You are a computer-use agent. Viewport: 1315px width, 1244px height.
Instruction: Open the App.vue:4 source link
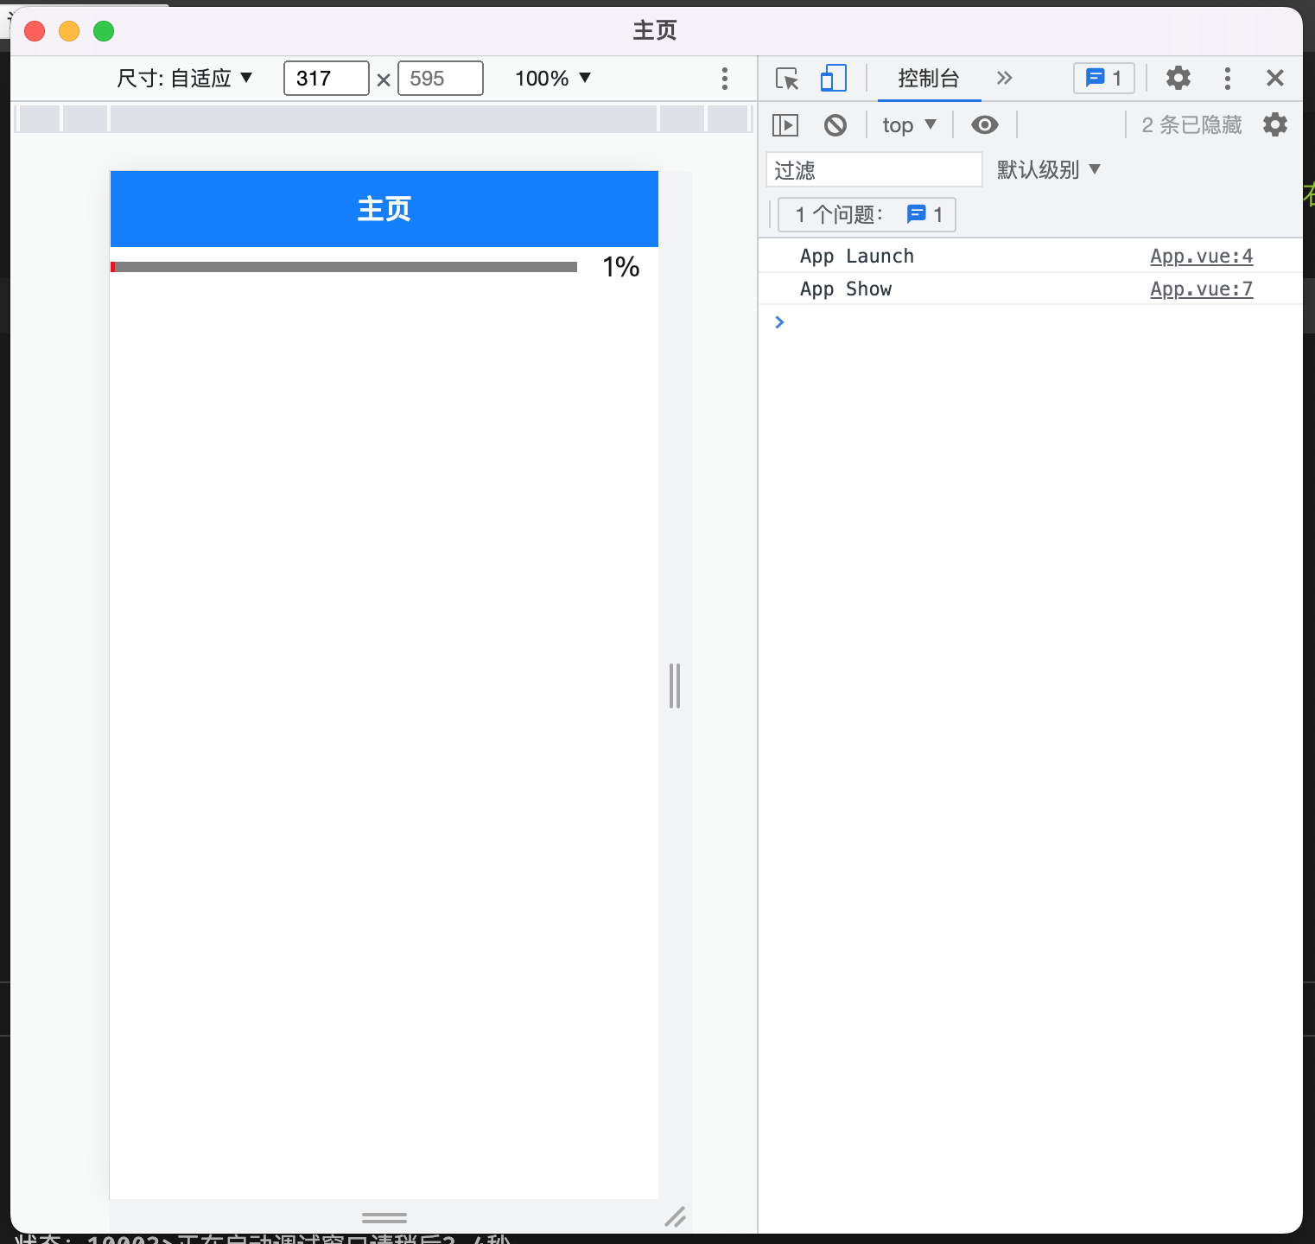click(1201, 257)
